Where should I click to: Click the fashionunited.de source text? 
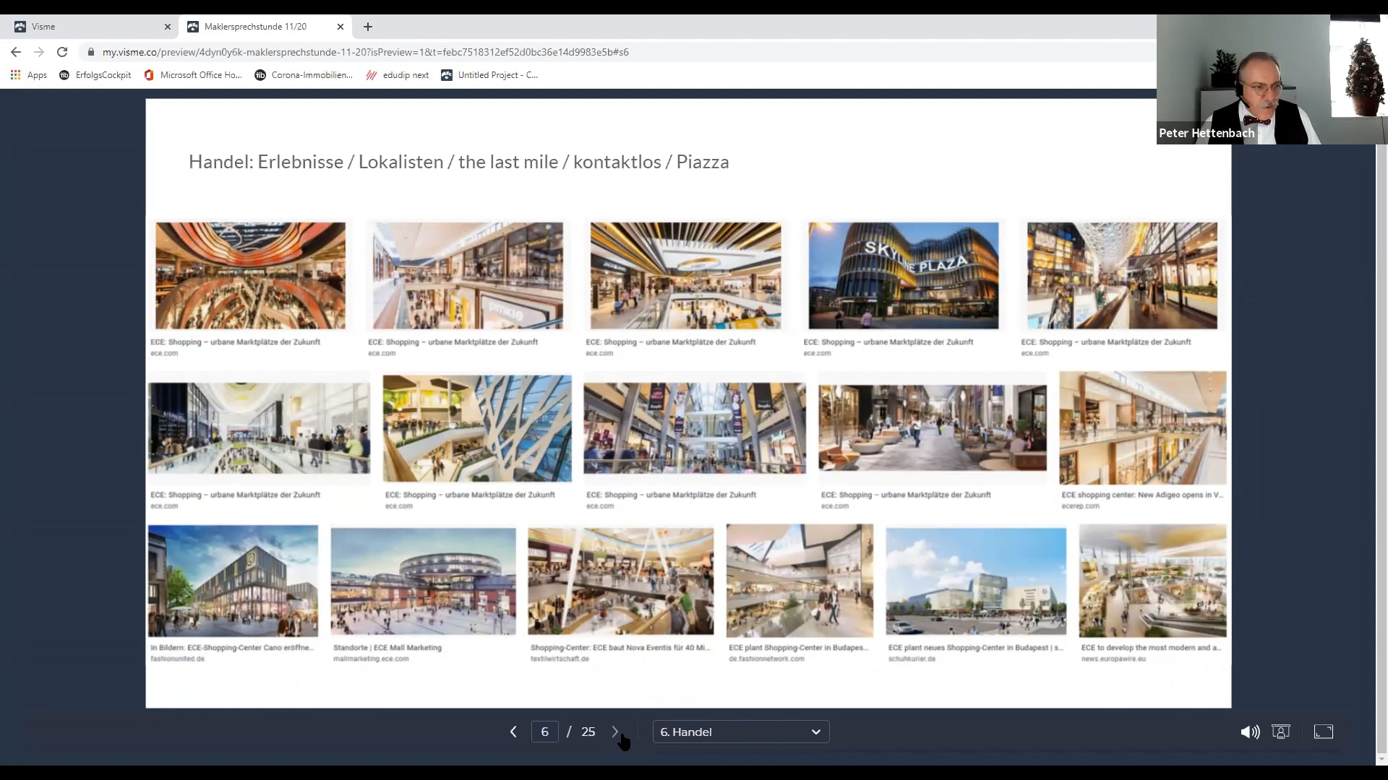(x=178, y=659)
